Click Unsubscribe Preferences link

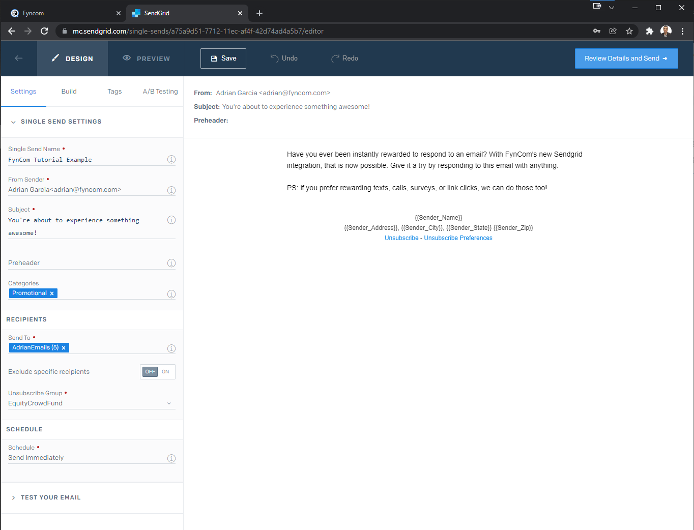pyautogui.click(x=458, y=238)
